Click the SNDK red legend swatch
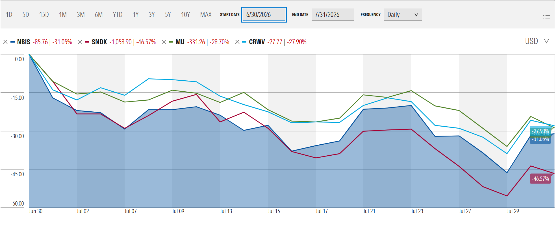Viewport: 558px width, 225px height. click(x=87, y=42)
